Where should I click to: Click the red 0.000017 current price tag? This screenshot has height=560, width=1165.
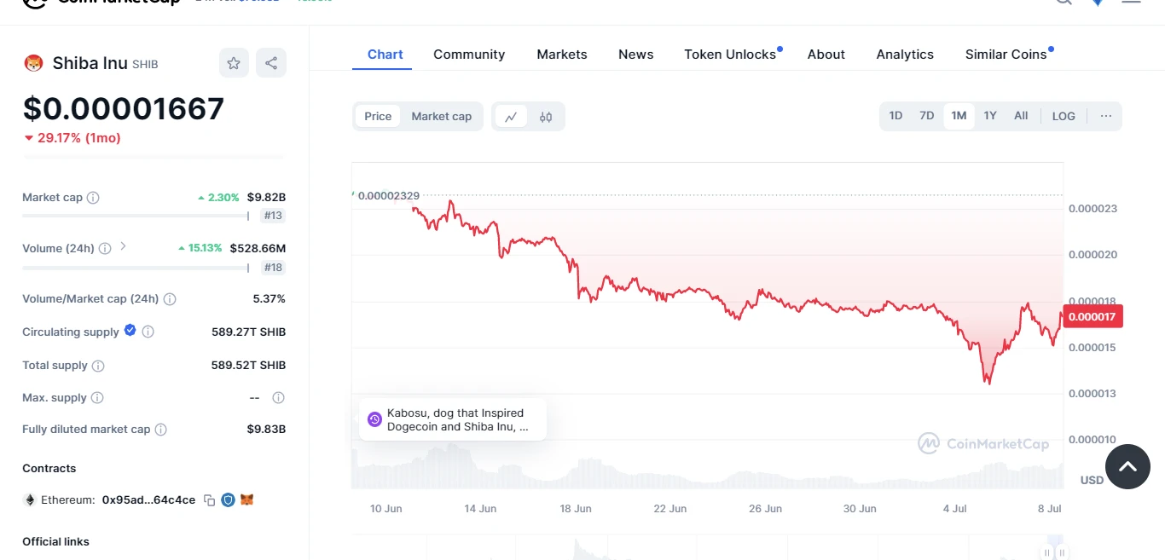tap(1093, 316)
